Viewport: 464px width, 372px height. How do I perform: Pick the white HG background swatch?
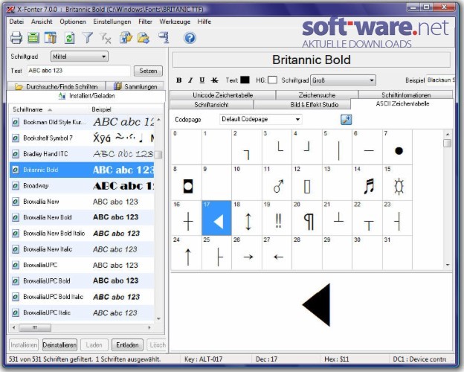[x=272, y=80]
